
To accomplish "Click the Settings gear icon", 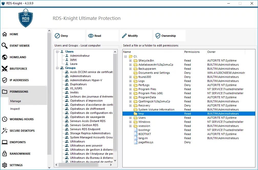I will coord(5,165).
